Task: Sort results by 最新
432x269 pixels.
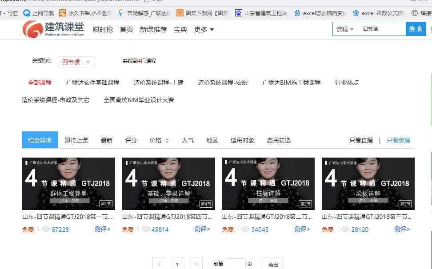Action: pos(107,140)
